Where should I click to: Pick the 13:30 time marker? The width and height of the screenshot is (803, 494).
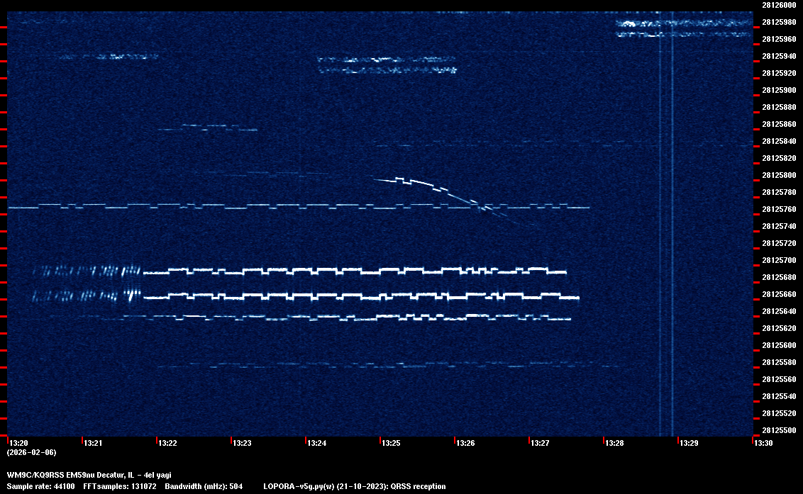pos(763,443)
